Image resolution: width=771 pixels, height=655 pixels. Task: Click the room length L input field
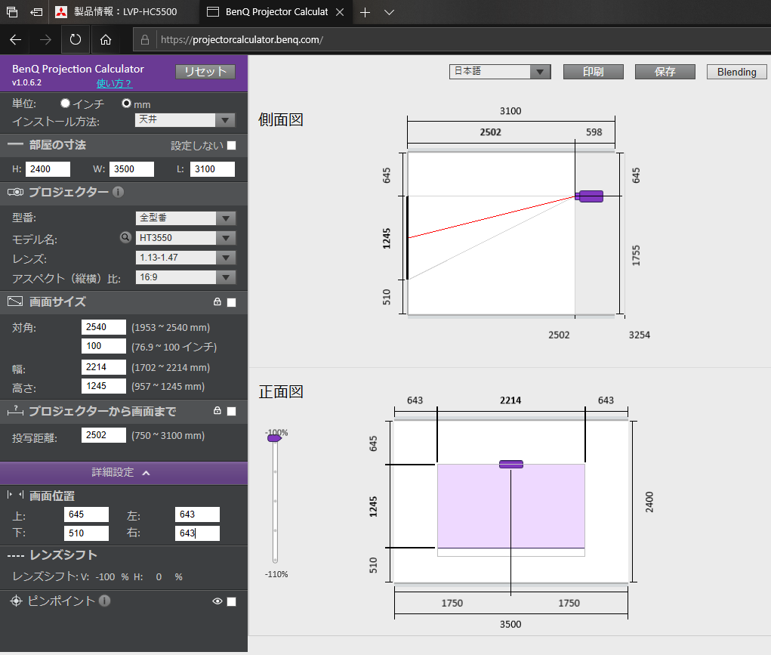pos(212,168)
